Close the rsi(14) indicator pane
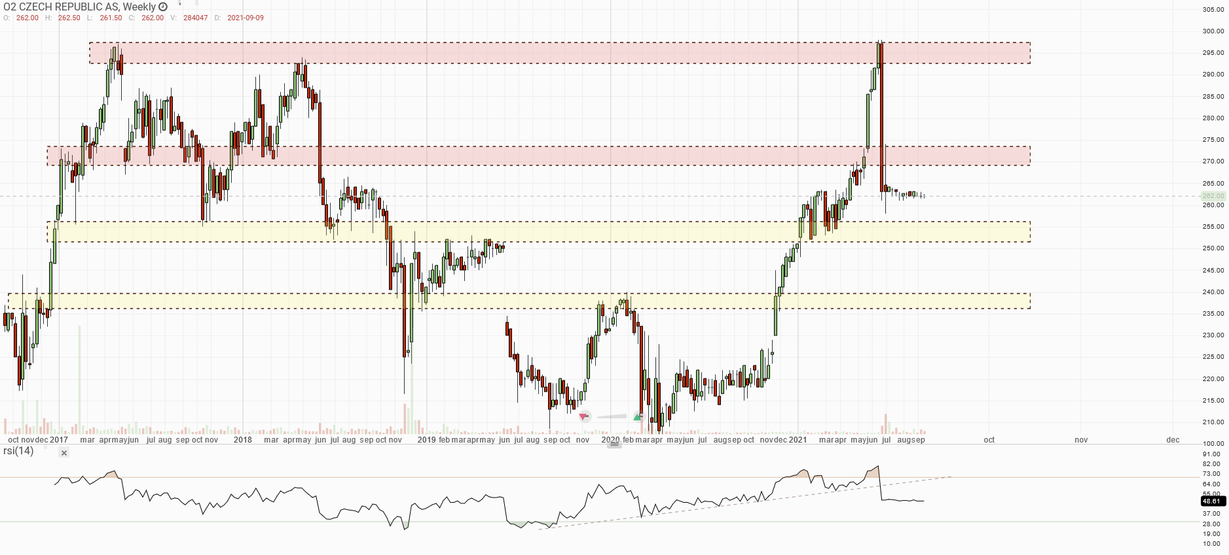The width and height of the screenshot is (1229, 555). pos(64,452)
